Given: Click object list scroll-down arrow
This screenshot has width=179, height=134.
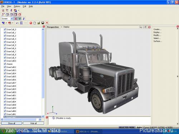Looking at the screenshot, I should (43, 116).
